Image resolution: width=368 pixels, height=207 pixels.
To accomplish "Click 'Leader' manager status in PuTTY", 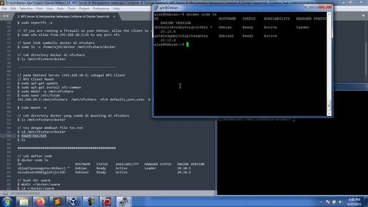I will coord(302,27).
